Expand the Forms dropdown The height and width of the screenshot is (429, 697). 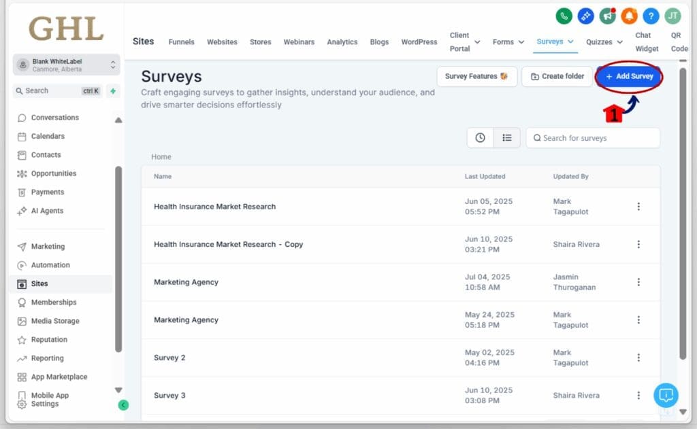[x=508, y=41]
